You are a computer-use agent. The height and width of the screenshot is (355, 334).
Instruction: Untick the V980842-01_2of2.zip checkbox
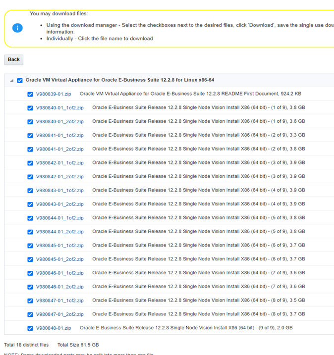pos(30,177)
